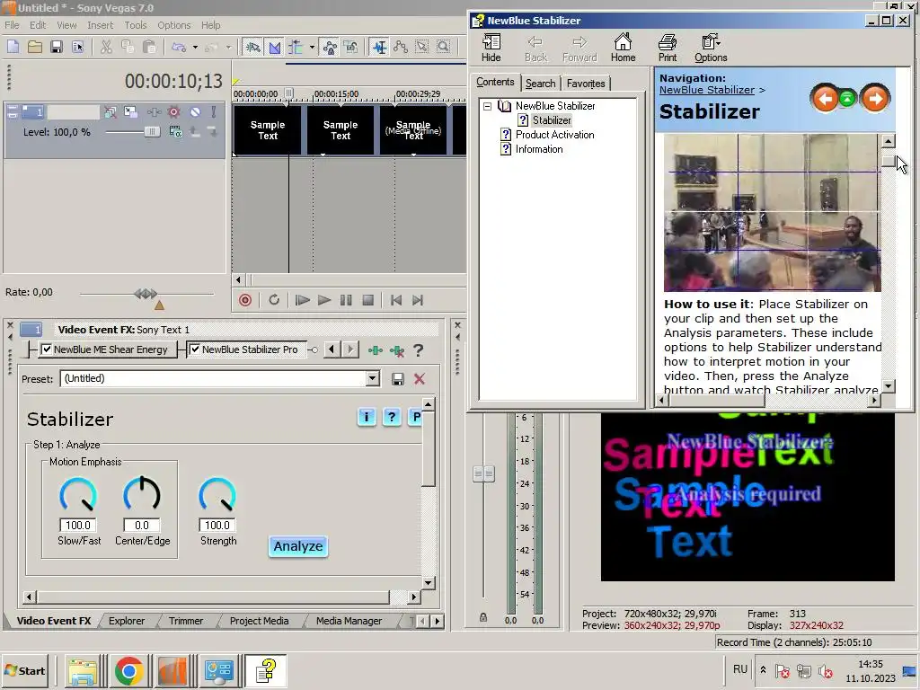The height and width of the screenshot is (690, 920).
Task: Toggle the Enable Snapping toolbar icon
Action: click(x=252, y=47)
